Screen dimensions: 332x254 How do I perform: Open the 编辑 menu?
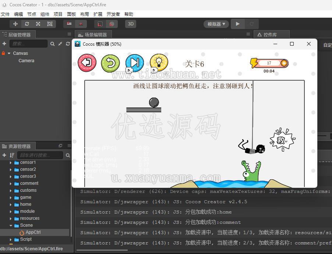click(x=18, y=14)
